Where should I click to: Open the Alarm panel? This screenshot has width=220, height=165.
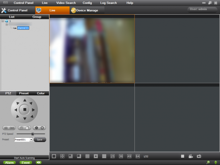coord(9,162)
